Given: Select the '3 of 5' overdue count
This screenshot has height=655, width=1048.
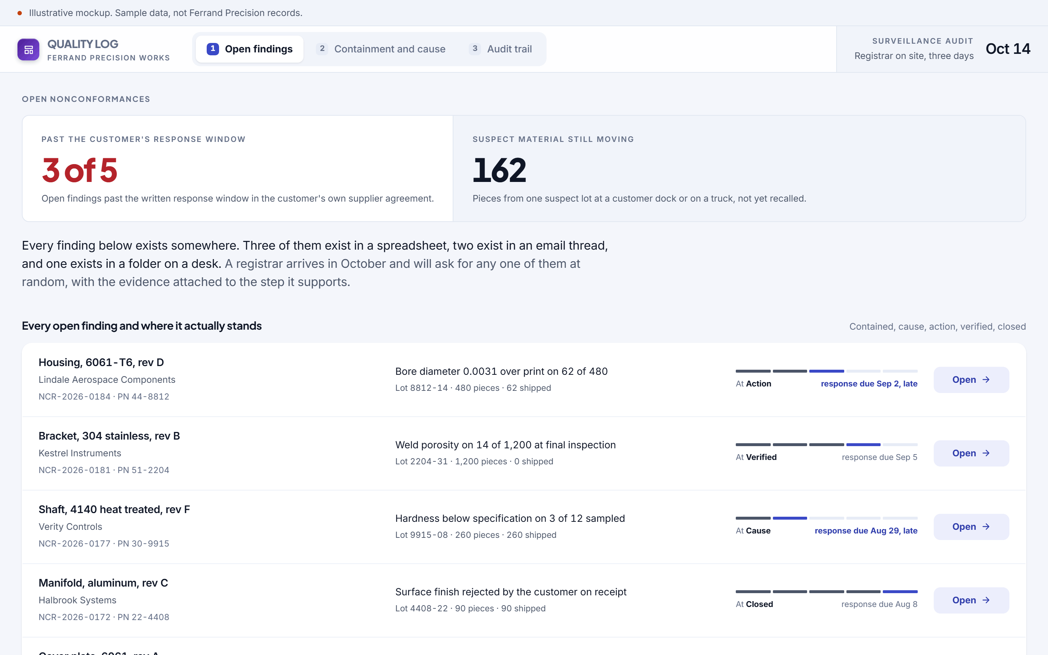Looking at the screenshot, I should pos(80,170).
